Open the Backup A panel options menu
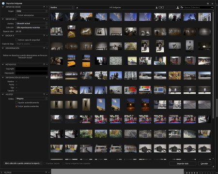 pos(47,36)
